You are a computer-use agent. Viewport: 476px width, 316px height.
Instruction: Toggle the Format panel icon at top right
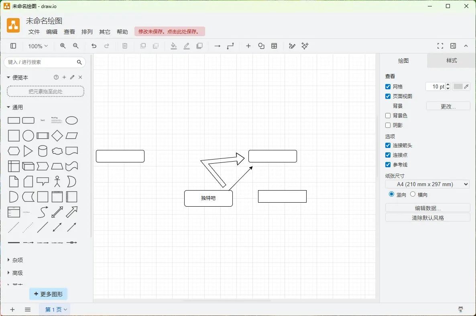[x=453, y=46]
